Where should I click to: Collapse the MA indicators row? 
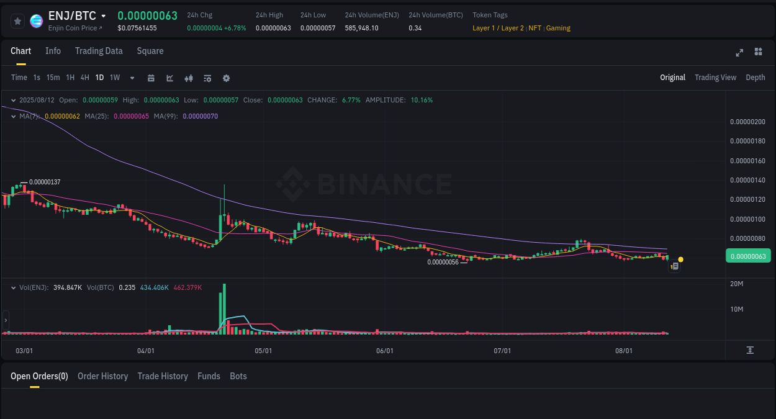[13, 116]
